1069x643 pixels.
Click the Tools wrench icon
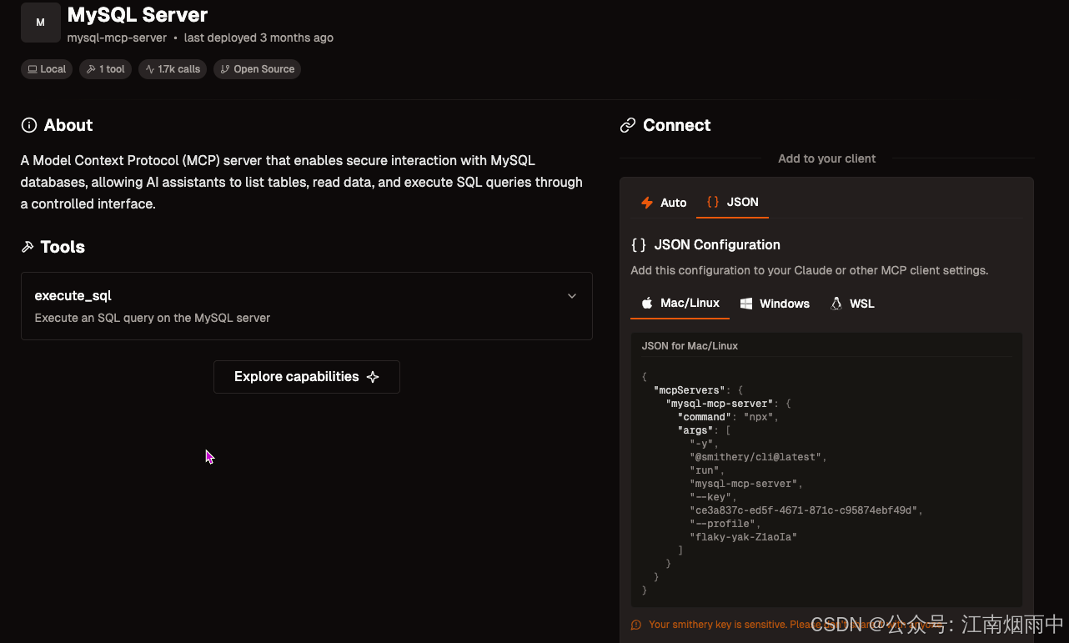(28, 247)
